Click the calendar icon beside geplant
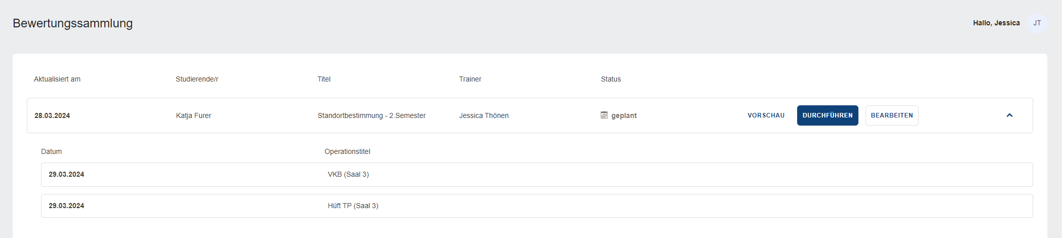 point(604,115)
